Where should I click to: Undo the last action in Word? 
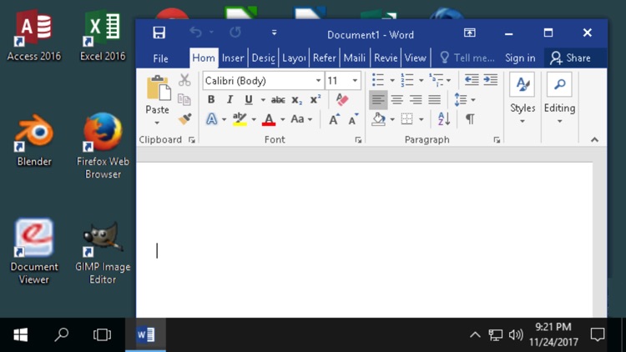195,32
